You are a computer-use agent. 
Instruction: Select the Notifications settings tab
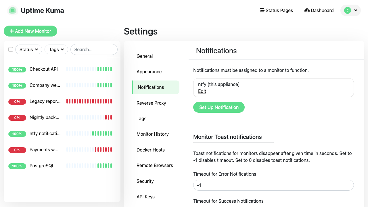click(156, 87)
